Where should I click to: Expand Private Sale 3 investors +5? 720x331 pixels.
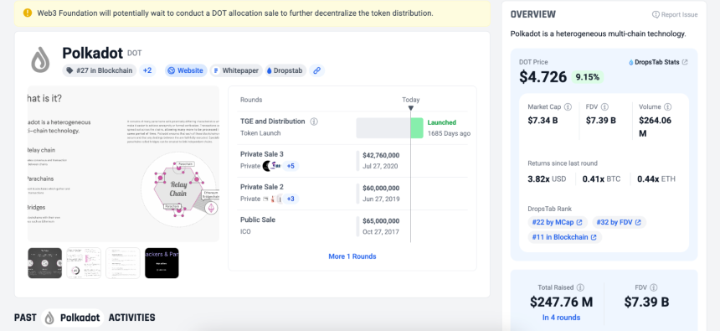[x=291, y=166]
